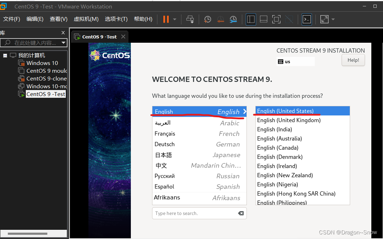This screenshot has height=239, width=383.
Task: Enter full screen mode
Action: [276, 19]
